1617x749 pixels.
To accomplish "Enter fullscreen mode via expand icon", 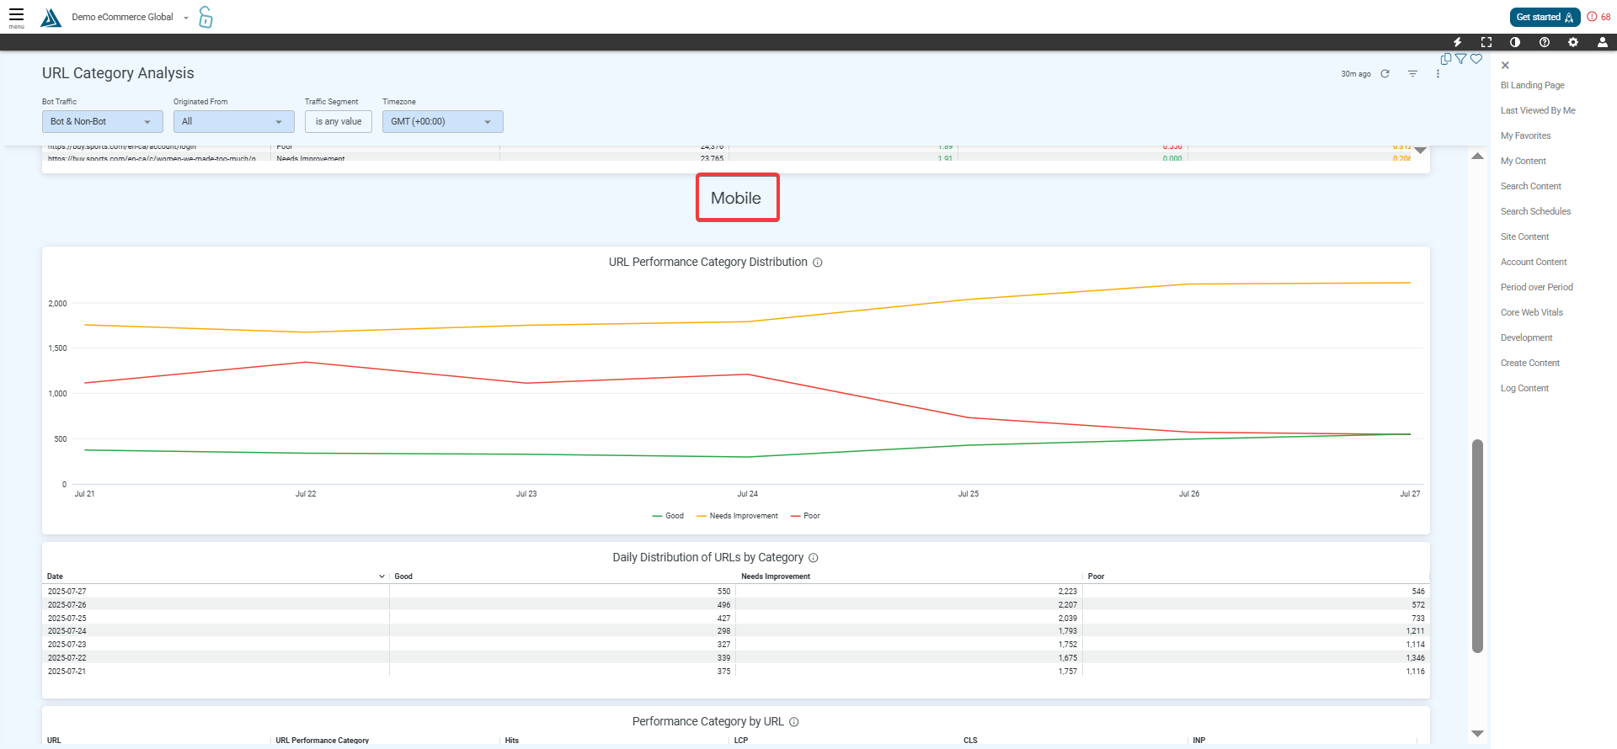I will point(1486,42).
